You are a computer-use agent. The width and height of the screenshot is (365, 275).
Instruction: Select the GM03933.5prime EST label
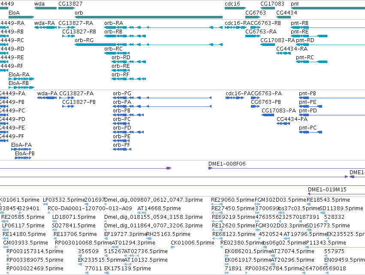tap(26, 243)
